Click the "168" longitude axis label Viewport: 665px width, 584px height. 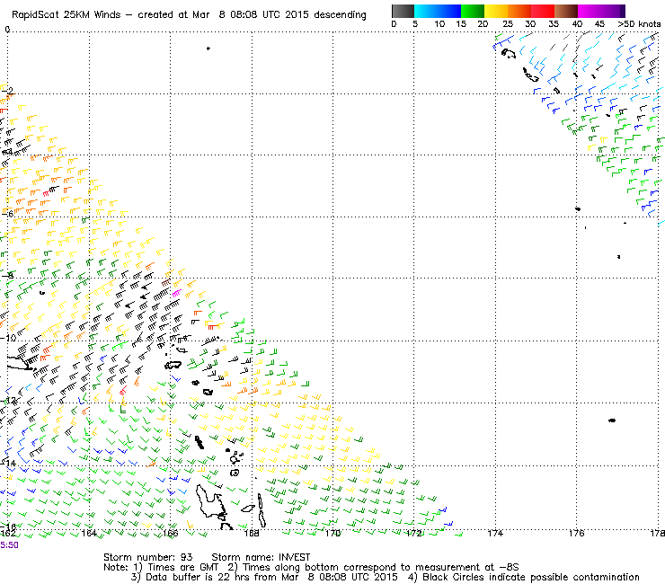pyautogui.click(x=252, y=534)
